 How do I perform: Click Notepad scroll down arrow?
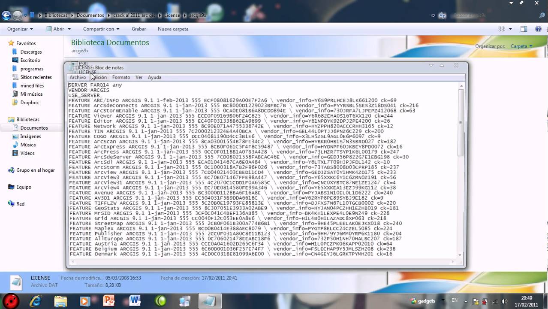pos(461,255)
